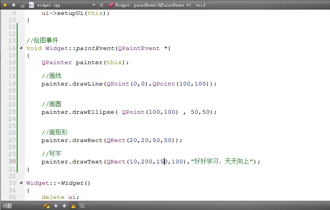Click the widget.cpp C++ file icon
330x210 pixels.
(32, 5)
